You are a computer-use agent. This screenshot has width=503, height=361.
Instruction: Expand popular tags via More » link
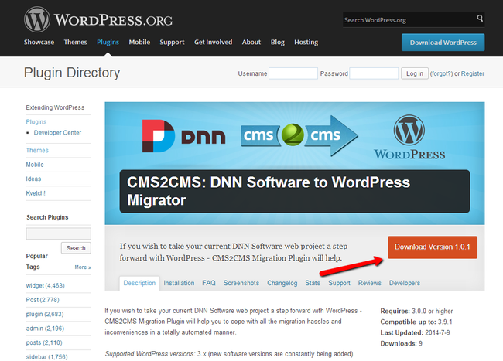82,267
